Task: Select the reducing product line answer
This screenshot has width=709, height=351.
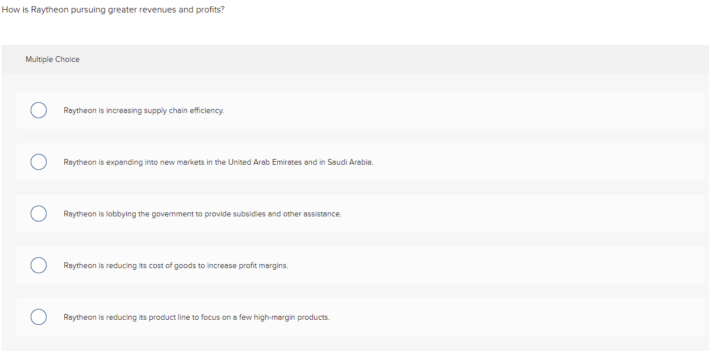Action: 38,317
